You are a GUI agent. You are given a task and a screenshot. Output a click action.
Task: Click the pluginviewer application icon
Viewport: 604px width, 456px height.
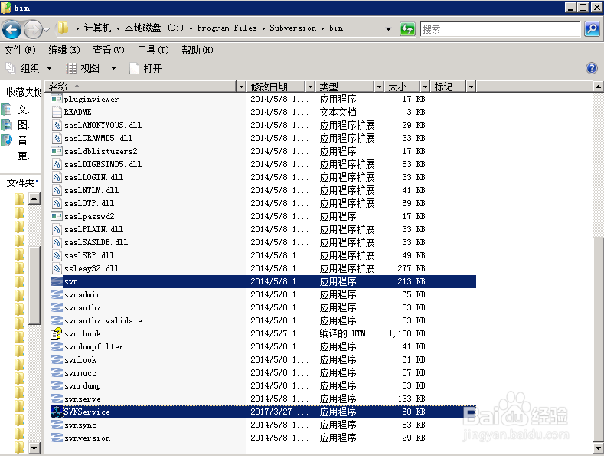click(57, 99)
